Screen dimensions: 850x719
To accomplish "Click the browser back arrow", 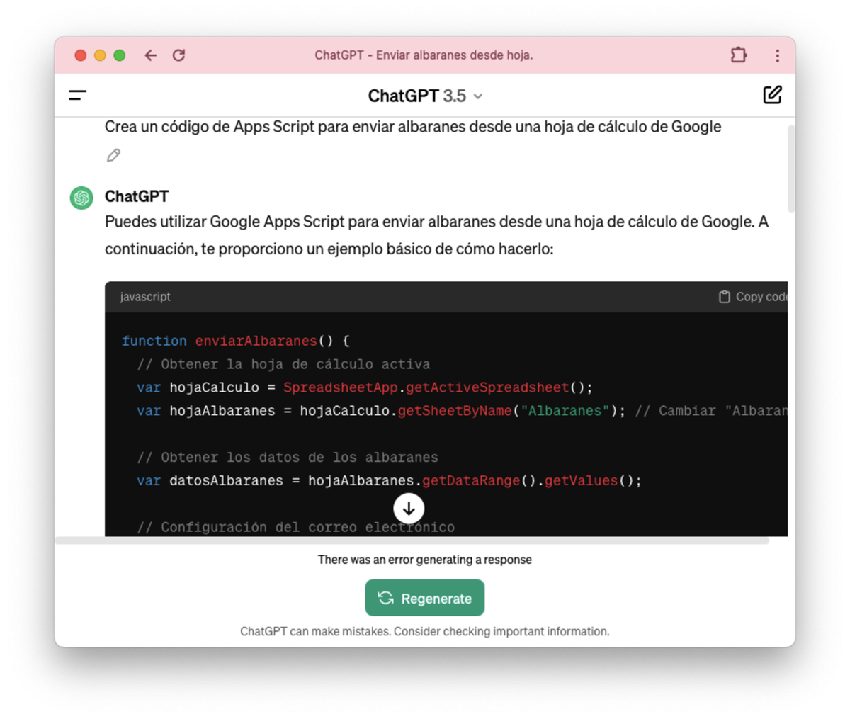I will [x=150, y=55].
